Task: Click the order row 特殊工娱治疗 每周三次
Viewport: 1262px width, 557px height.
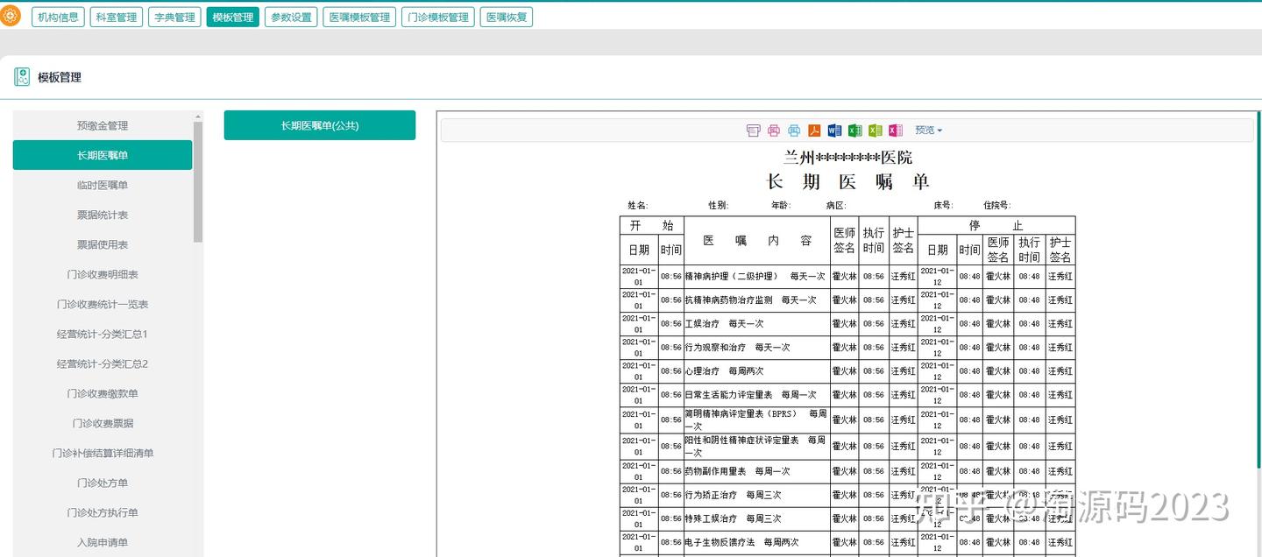Action: pos(756,518)
